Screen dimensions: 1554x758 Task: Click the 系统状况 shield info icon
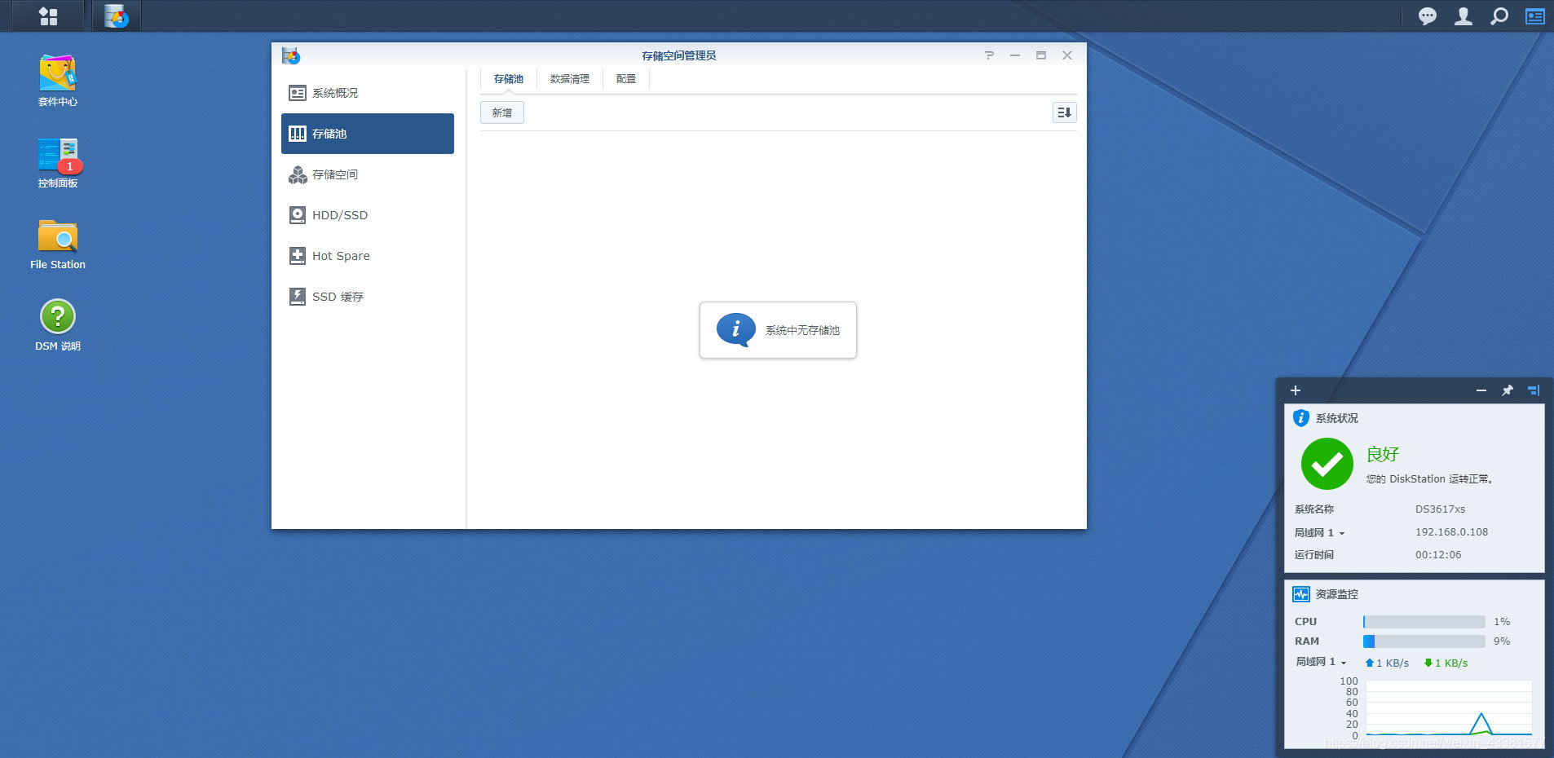[x=1301, y=418]
